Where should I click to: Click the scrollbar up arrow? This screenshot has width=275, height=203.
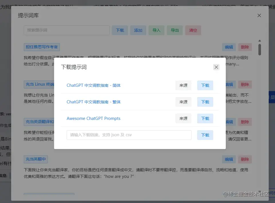pos(260,41)
